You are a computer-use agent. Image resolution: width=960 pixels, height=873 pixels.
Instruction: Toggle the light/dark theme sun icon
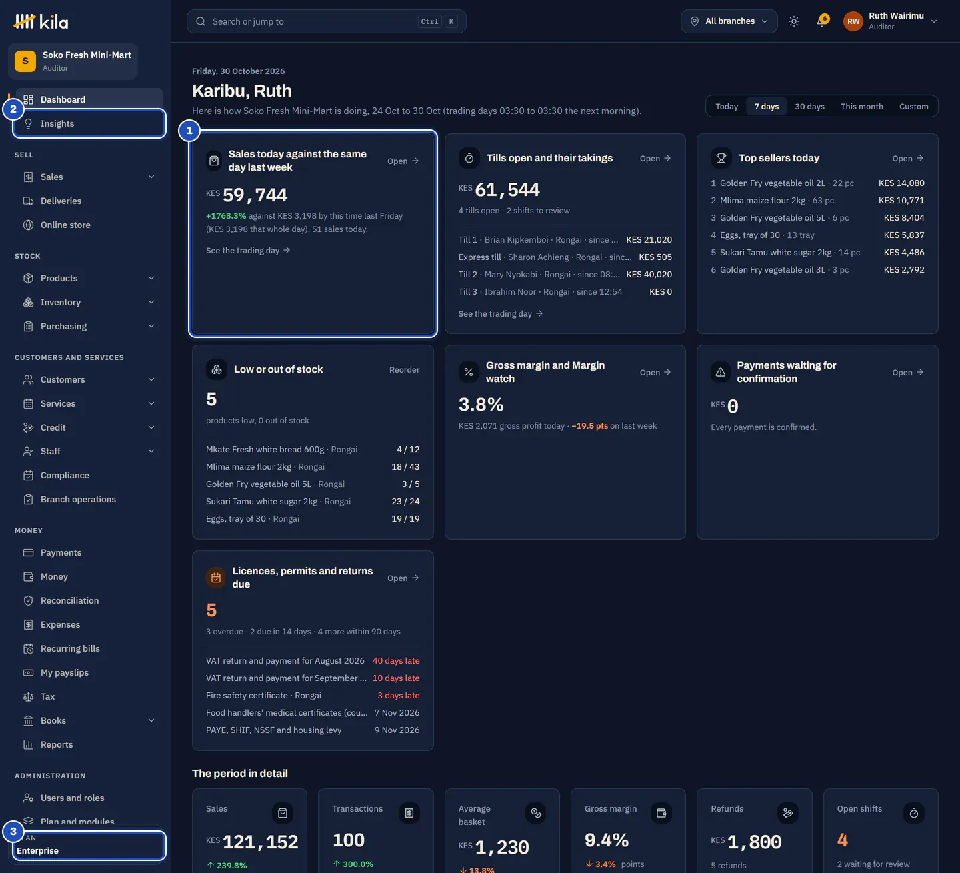(x=794, y=21)
